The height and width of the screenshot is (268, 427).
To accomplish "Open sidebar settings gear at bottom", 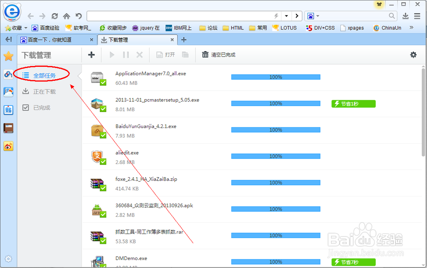I will coord(9,259).
